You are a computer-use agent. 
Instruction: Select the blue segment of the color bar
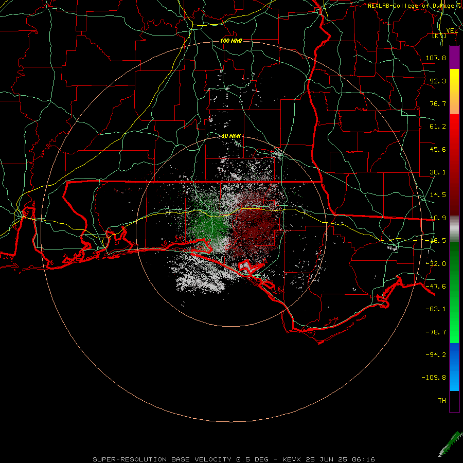coord(454,367)
